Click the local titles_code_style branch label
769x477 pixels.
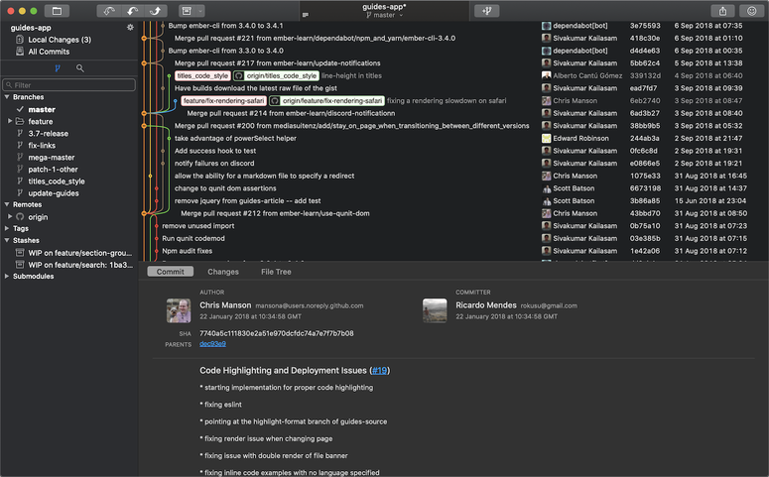(202, 75)
